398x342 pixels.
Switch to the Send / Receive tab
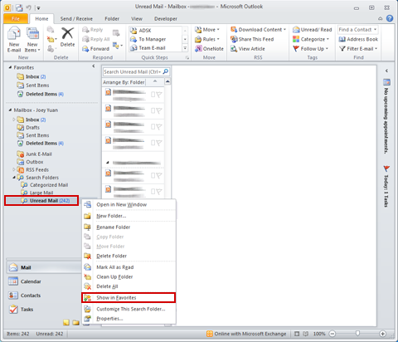tap(76, 19)
